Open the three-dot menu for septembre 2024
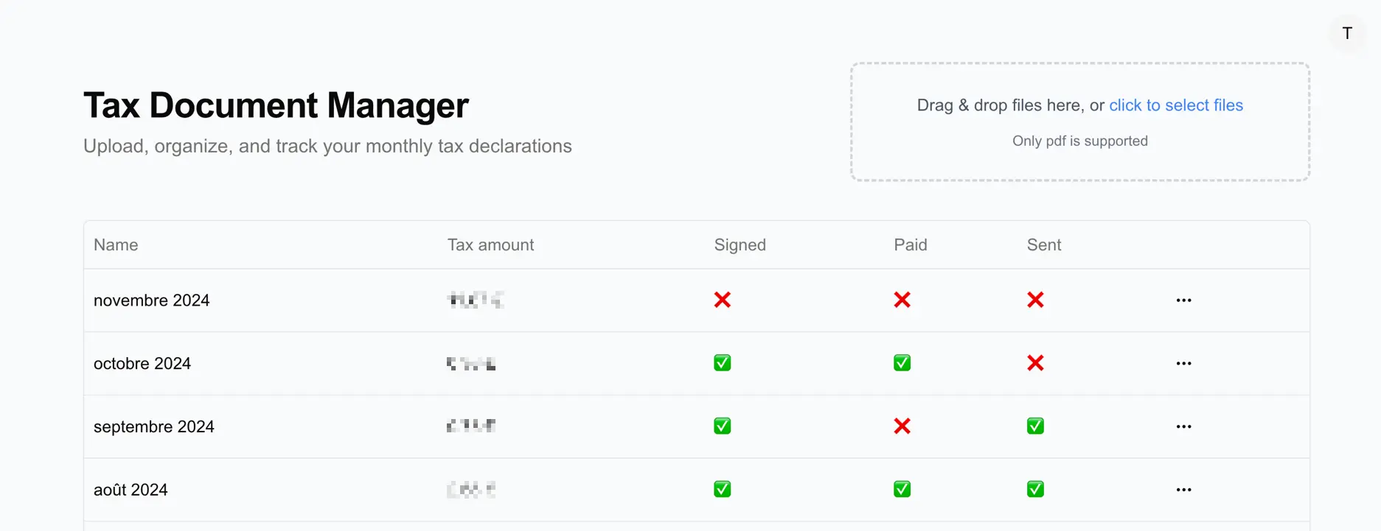Screen dimensions: 1381x531 (1183, 427)
